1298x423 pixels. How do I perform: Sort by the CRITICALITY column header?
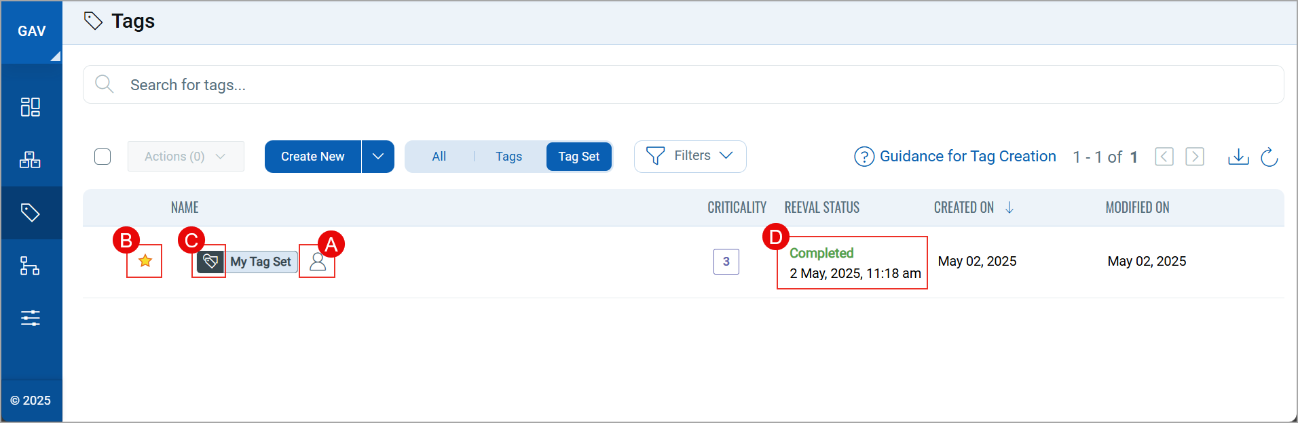click(x=737, y=207)
